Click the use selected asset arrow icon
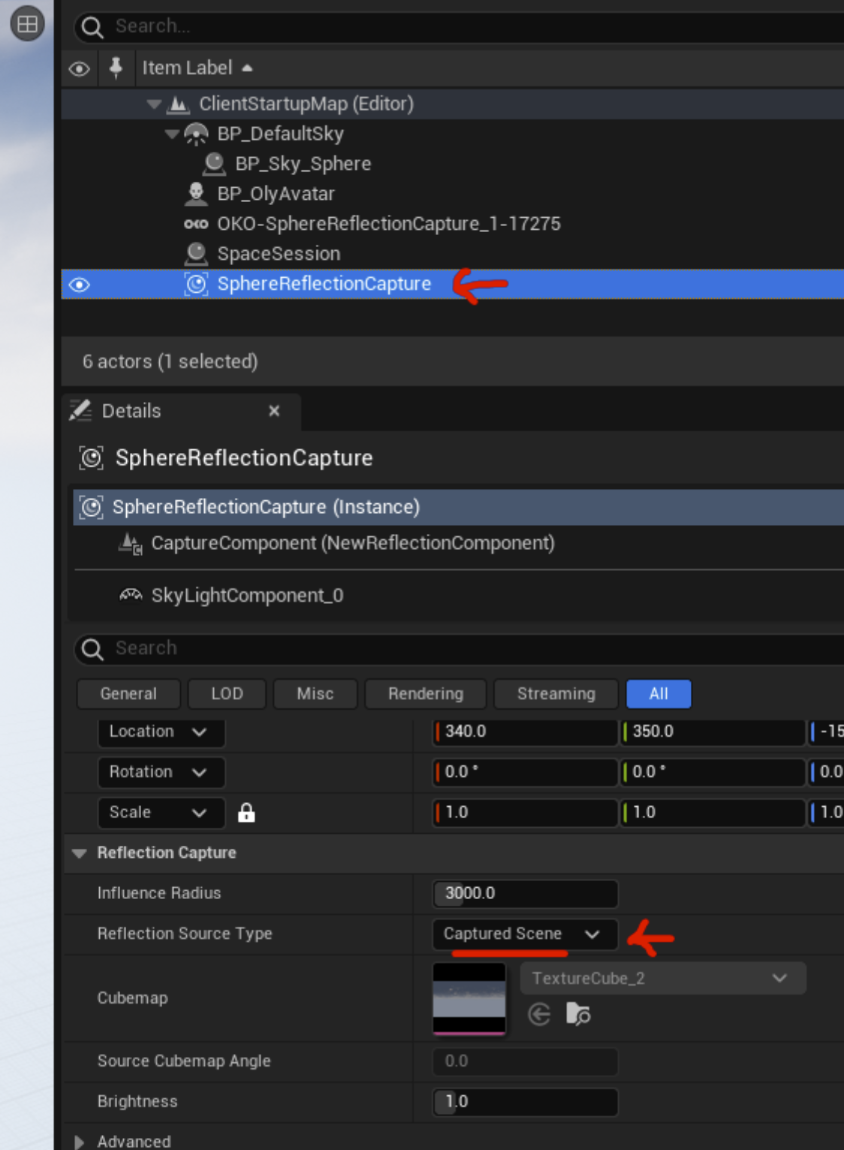Viewport: 844px width, 1150px height. coord(539,1014)
